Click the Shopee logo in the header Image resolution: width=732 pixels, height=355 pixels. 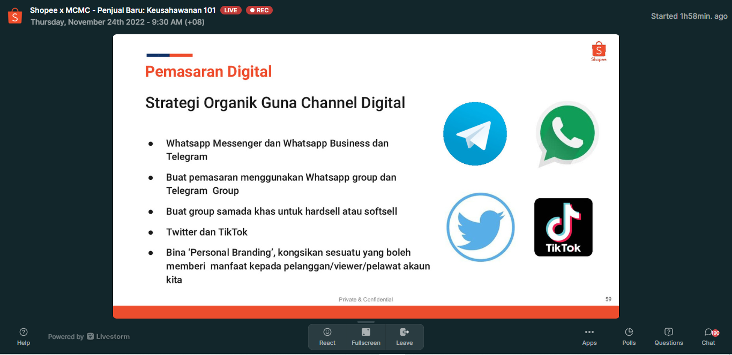[15, 16]
